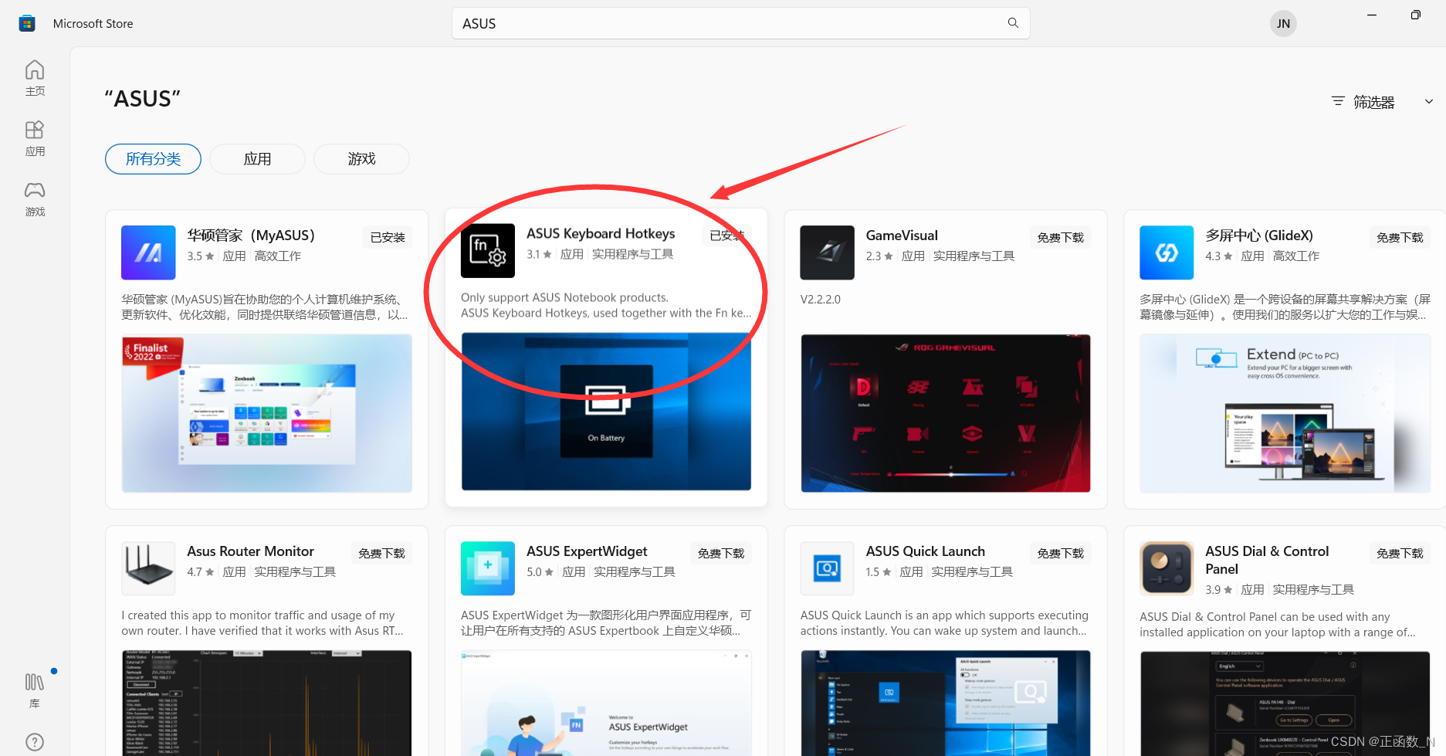Click 'Only support ASUS Notebook products.' text
Screen dimensions: 1446x756
(564, 298)
